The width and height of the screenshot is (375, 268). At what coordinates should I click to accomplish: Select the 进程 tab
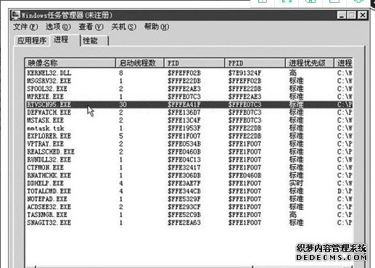(x=65, y=40)
